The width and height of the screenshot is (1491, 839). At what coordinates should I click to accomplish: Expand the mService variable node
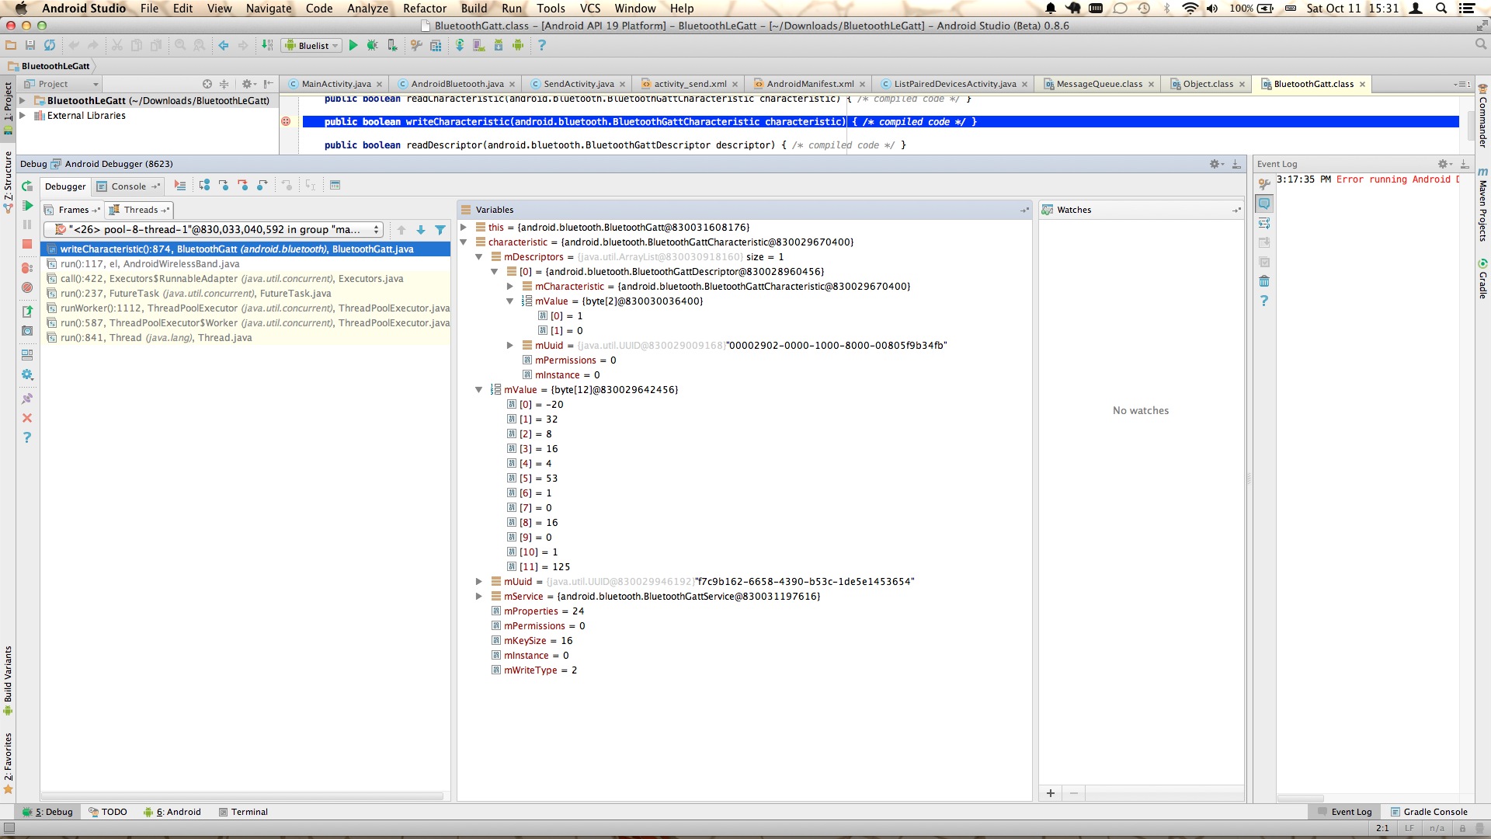pyautogui.click(x=479, y=597)
